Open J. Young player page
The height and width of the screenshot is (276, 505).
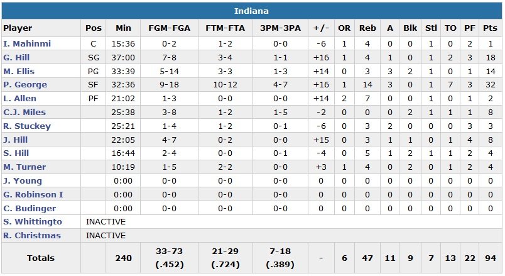23,181
